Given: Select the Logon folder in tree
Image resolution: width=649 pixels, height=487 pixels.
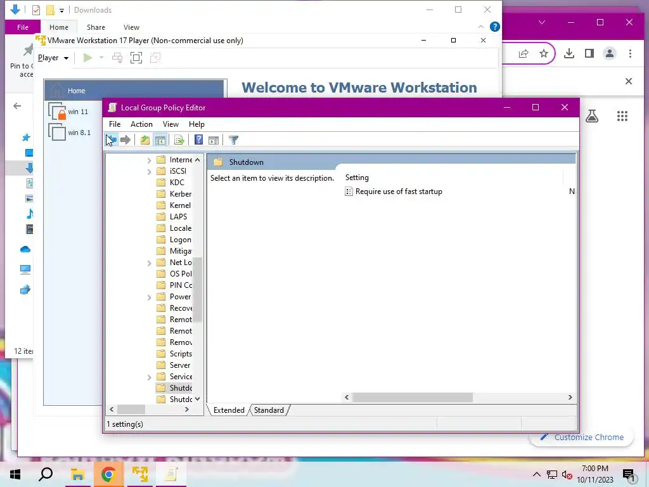Looking at the screenshot, I should 174,240.
